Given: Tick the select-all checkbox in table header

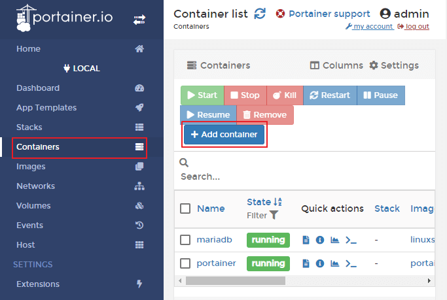Looking at the screenshot, I should coord(185,208).
